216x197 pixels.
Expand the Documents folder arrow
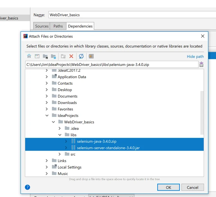[47, 96]
